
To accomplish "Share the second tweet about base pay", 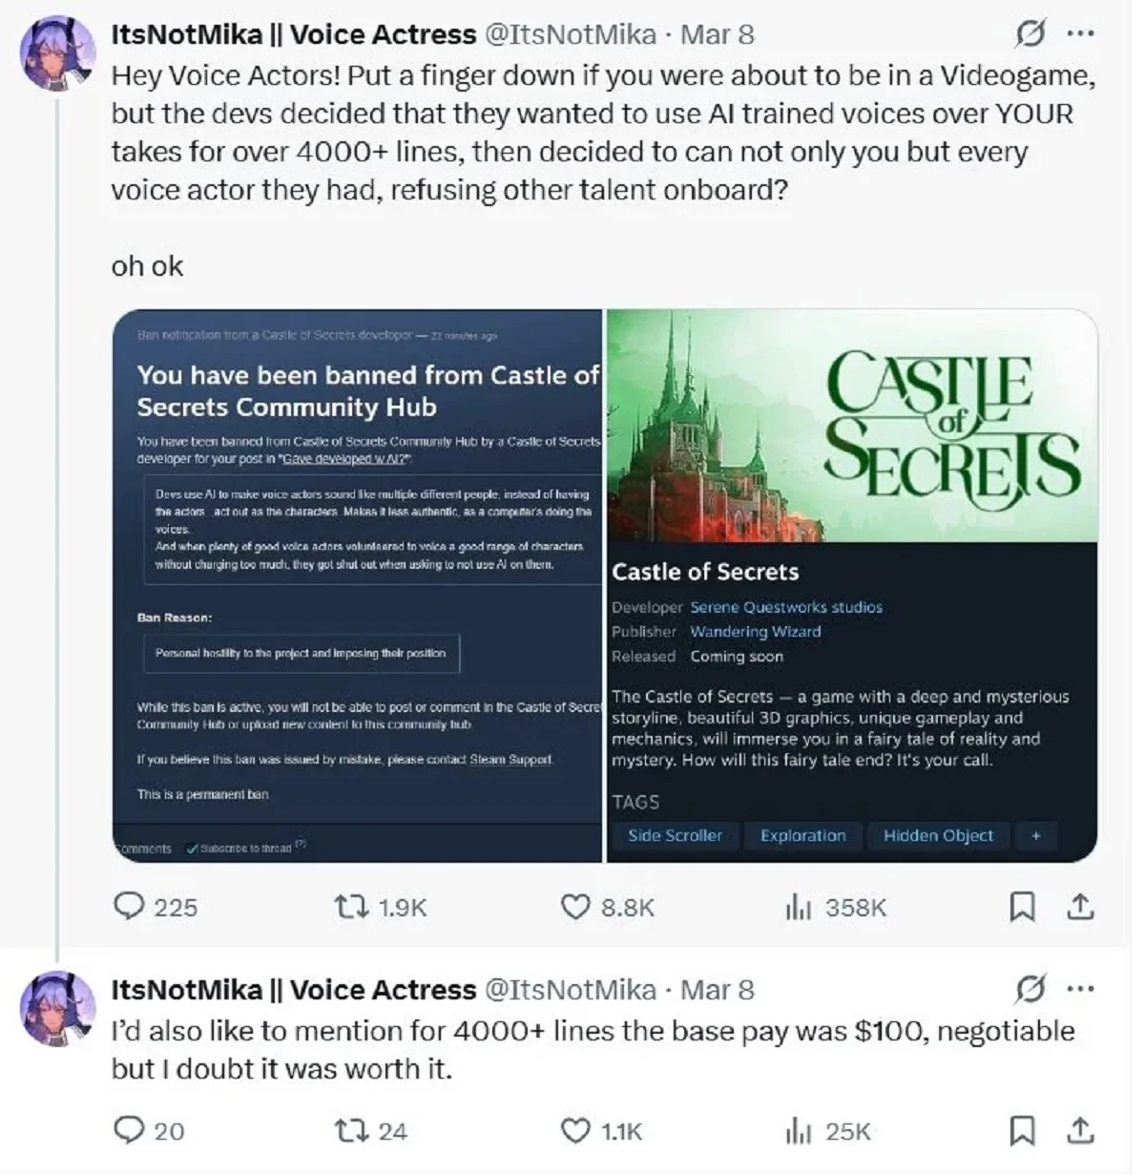I will pyautogui.click(x=1080, y=1131).
